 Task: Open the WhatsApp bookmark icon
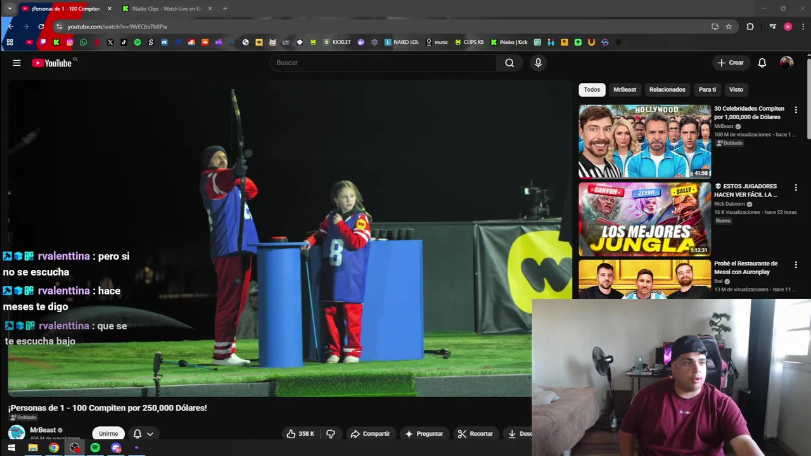[83, 42]
